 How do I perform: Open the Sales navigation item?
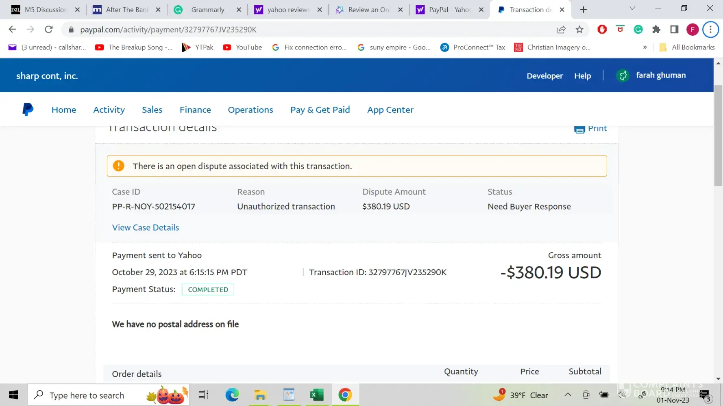(152, 110)
